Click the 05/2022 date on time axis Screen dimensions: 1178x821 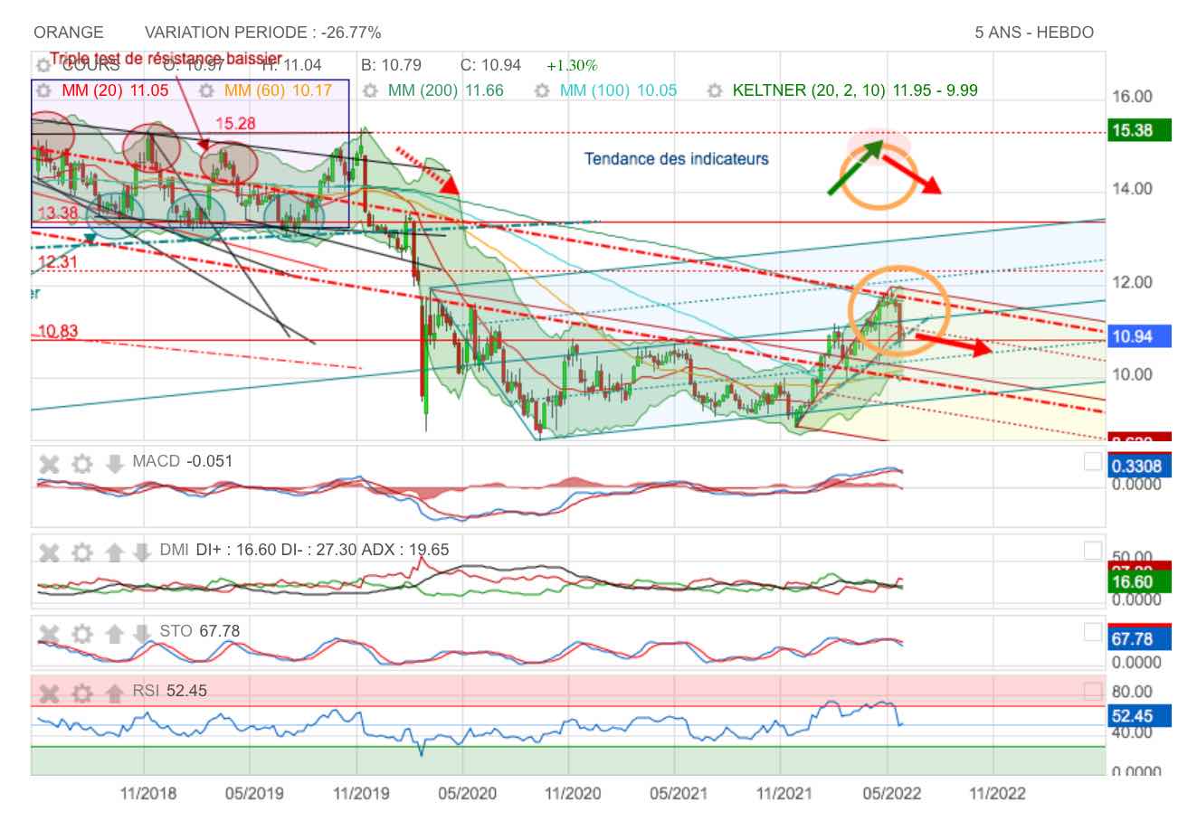pyautogui.click(x=891, y=794)
